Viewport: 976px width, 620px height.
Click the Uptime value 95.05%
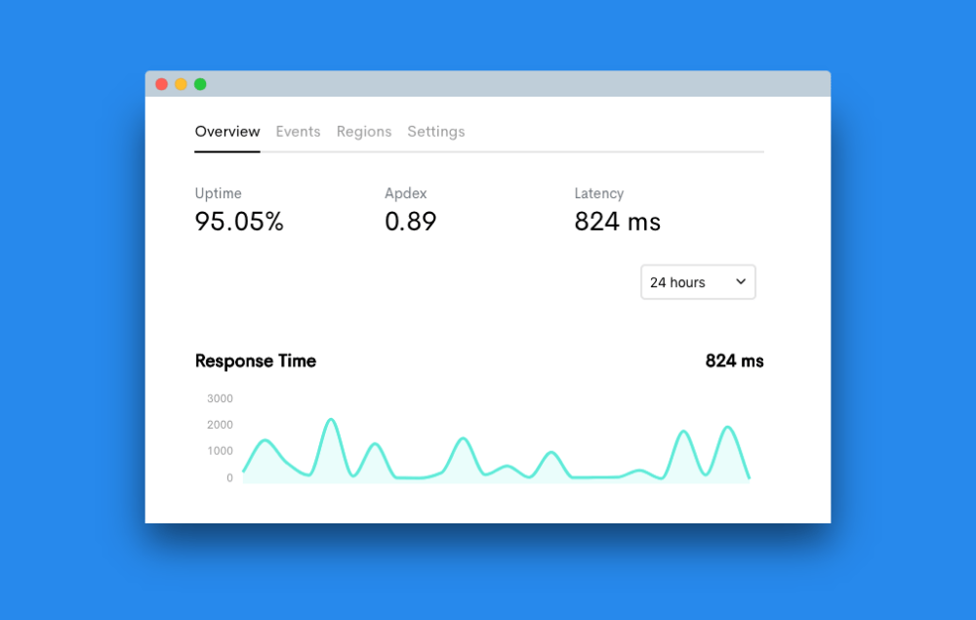coord(239,222)
